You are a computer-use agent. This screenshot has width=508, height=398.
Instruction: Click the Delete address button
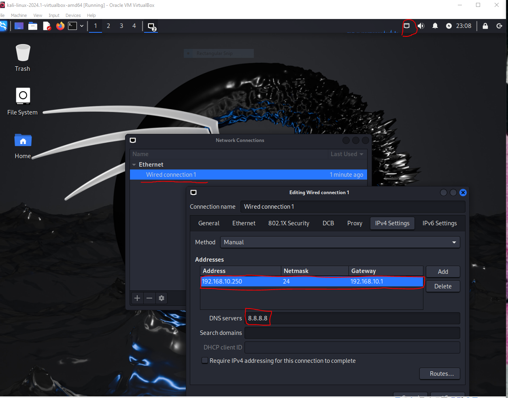tap(443, 286)
